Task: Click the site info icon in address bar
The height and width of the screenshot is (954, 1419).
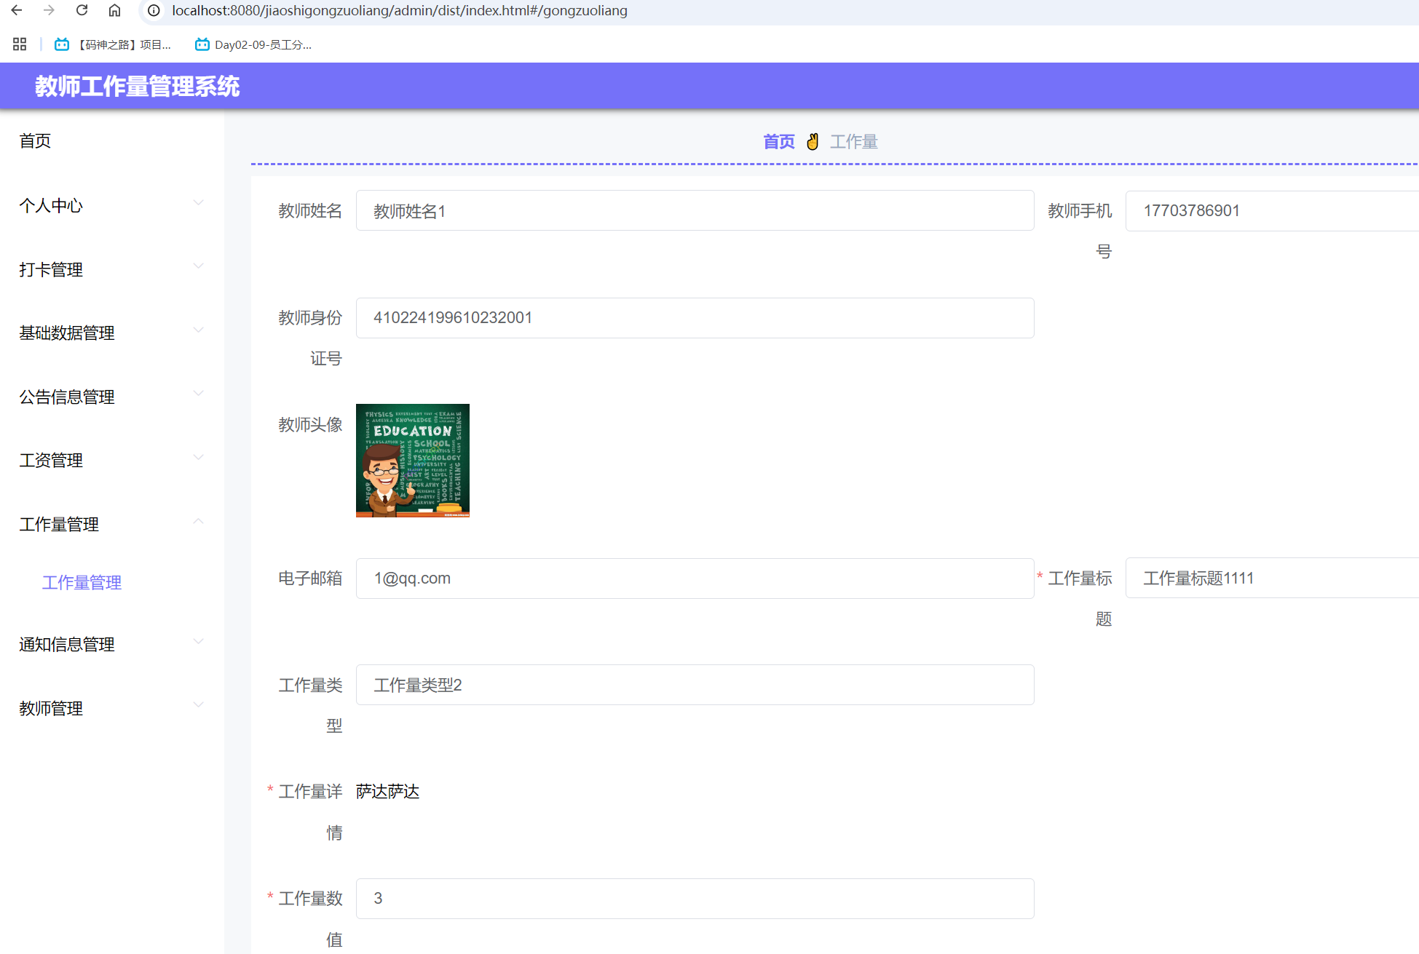Action: pyautogui.click(x=153, y=11)
